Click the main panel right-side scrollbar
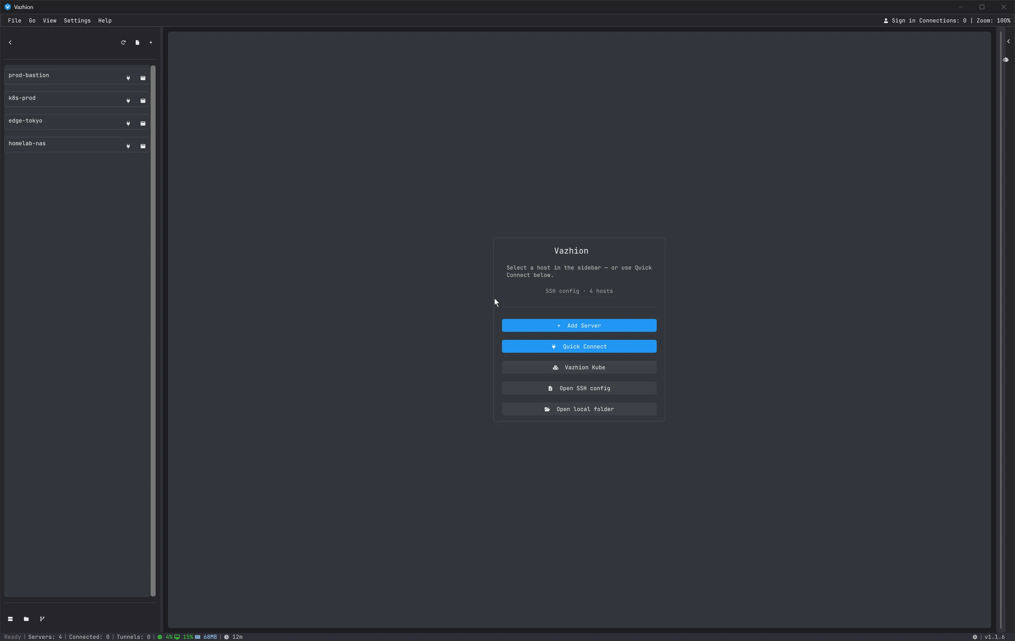The width and height of the screenshot is (1015, 641). pyautogui.click(x=1000, y=330)
